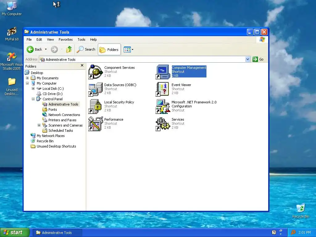Click the Event Viewer name text
This screenshot has width=316, height=237.
pyautogui.click(x=181, y=85)
